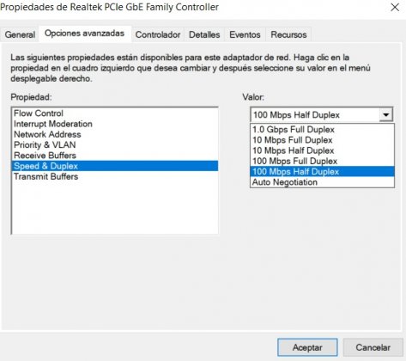Viewport: 406px width, 361px height.
Task: Switch to the Controlador tab
Action: point(158,34)
